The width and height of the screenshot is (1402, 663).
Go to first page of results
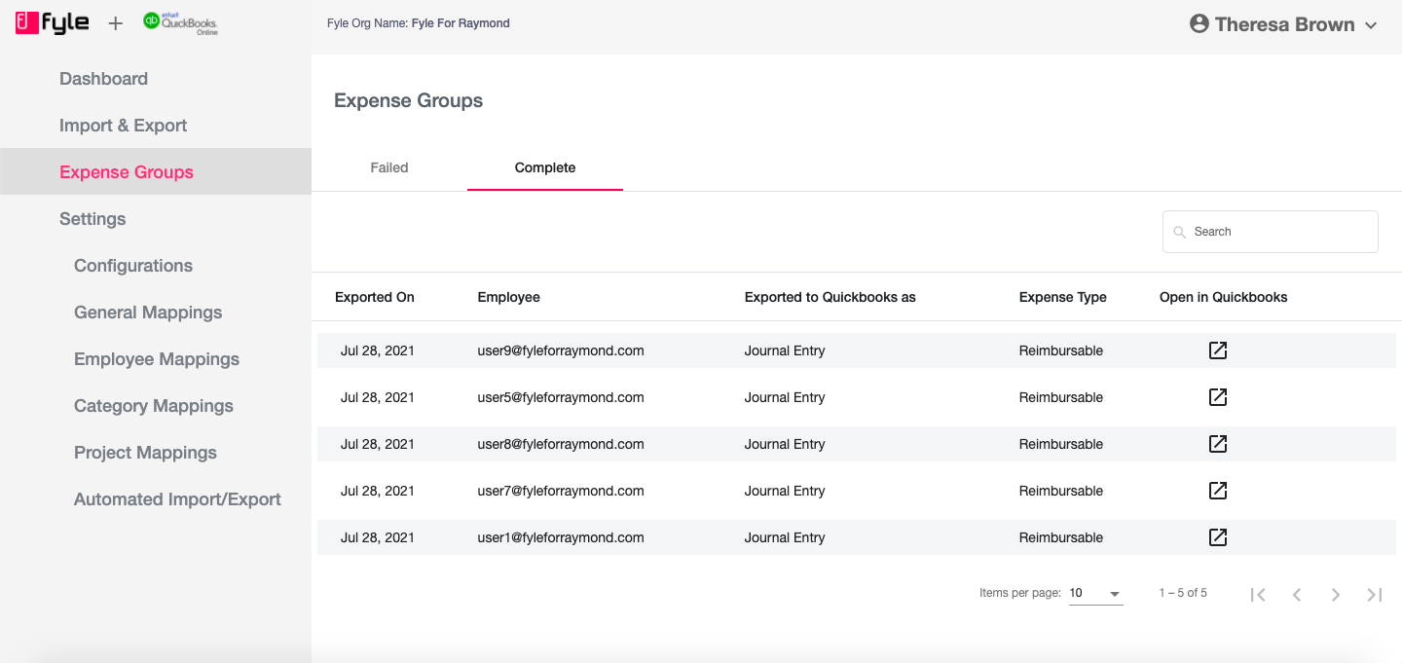pyautogui.click(x=1258, y=594)
